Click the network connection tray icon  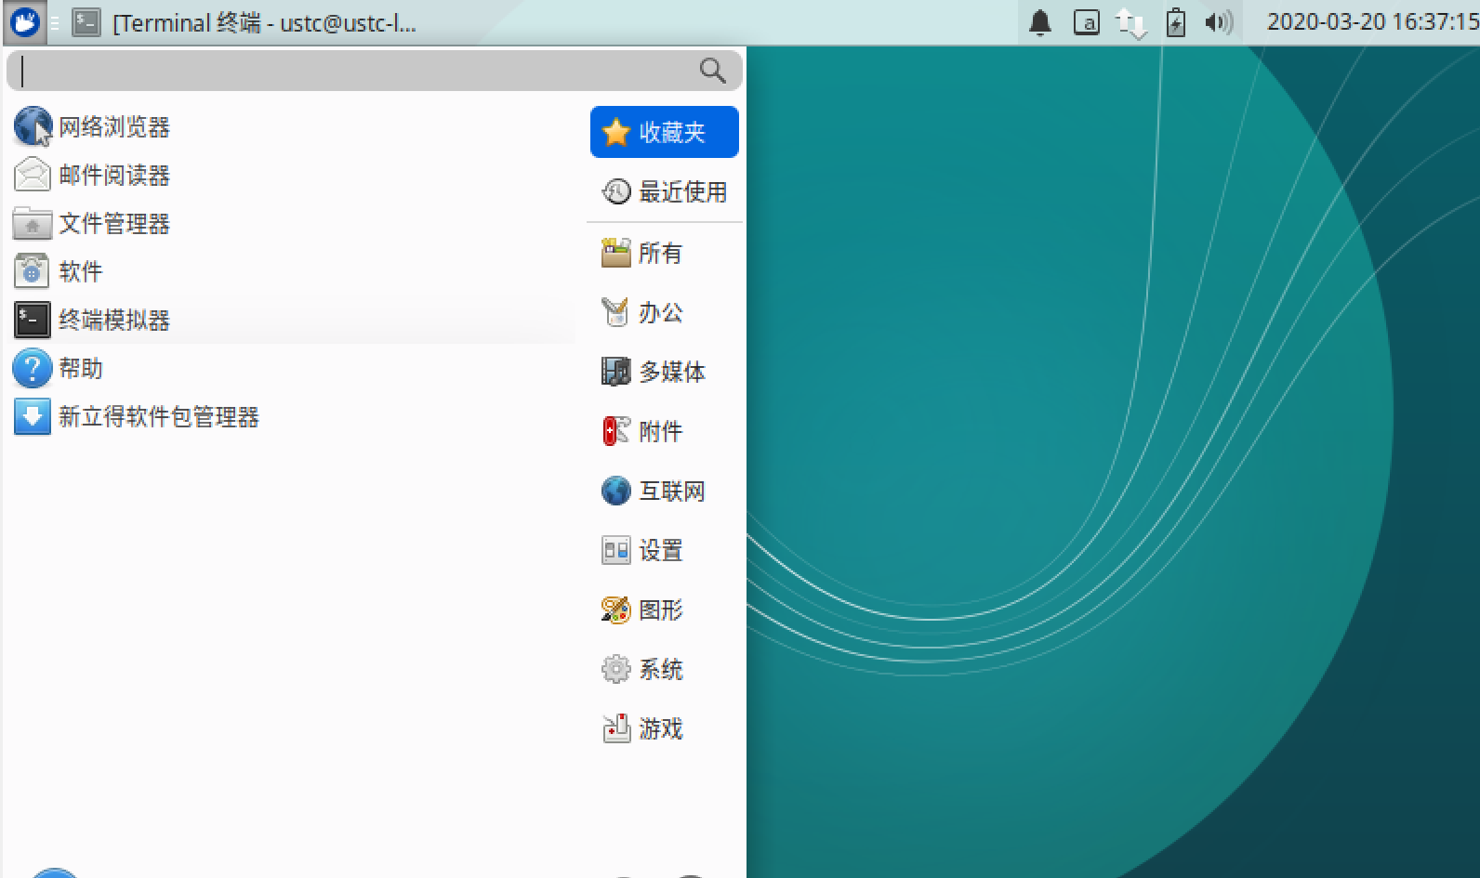1131,22
